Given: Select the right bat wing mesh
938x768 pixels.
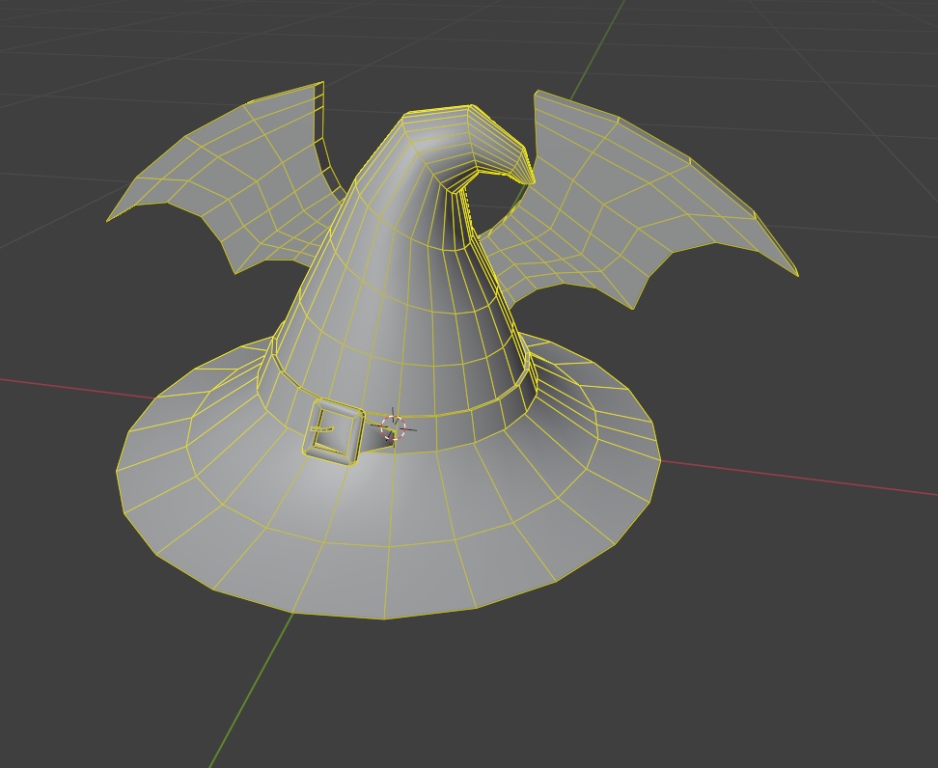Looking at the screenshot, I should tap(640, 201).
